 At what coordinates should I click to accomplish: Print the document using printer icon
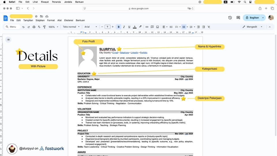pyautogui.click(x=34, y=27)
